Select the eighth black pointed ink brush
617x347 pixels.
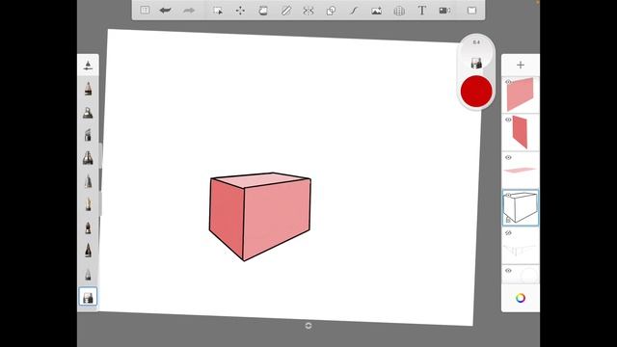tap(88, 251)
